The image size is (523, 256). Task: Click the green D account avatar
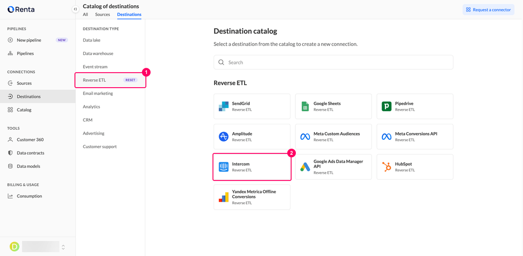coord(15,247)
